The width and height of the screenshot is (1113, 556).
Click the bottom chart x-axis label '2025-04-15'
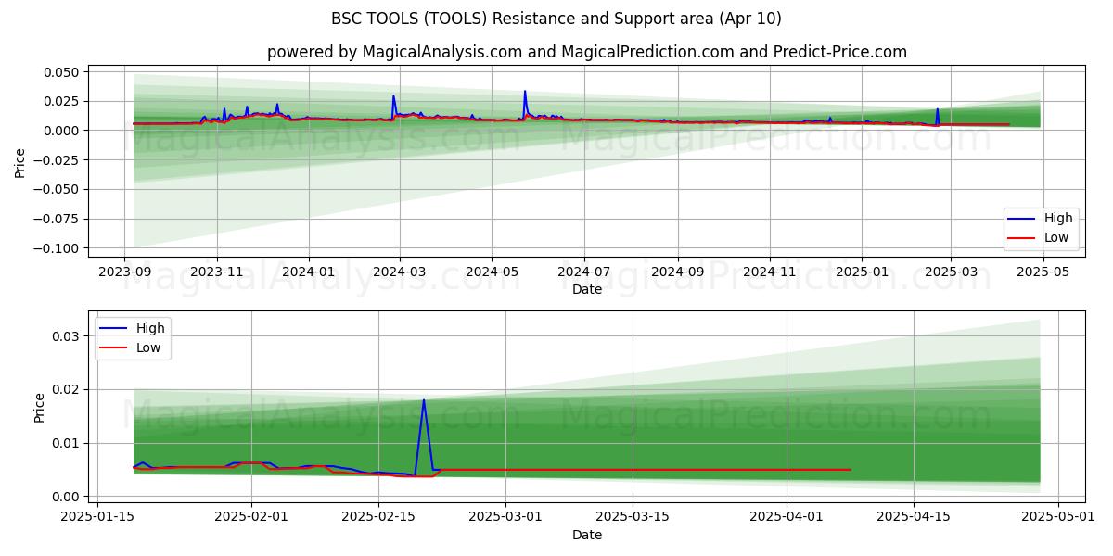point(914,518)
